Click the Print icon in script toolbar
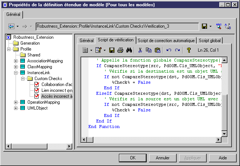 [120, 50]
